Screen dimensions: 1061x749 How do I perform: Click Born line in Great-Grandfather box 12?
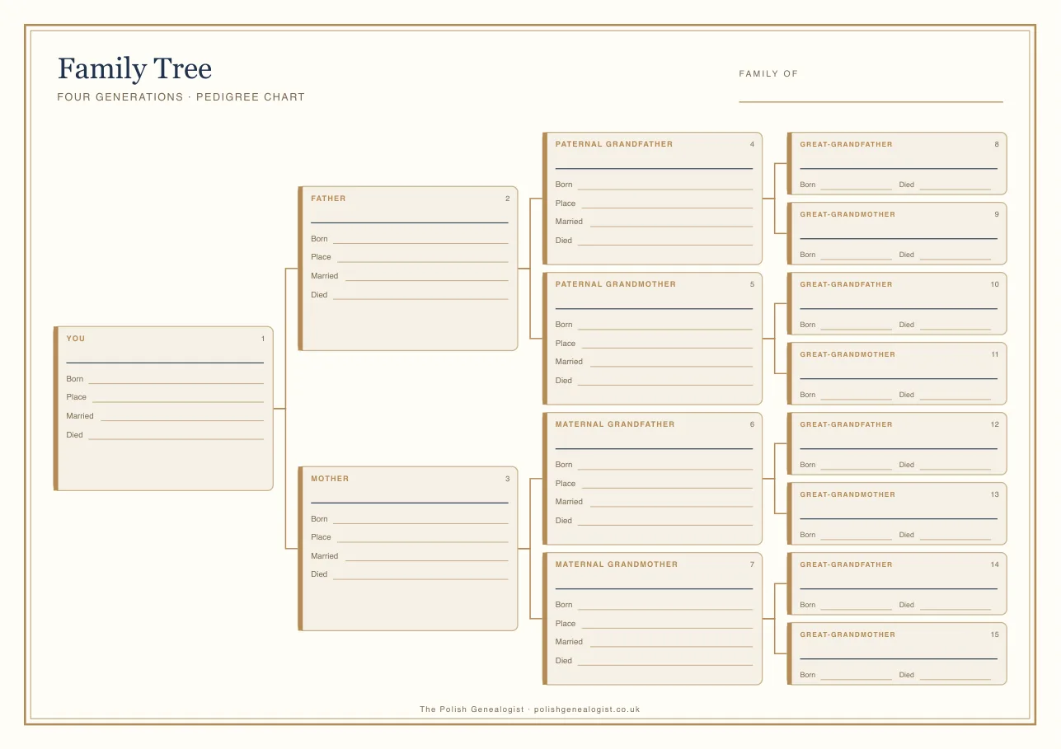click(x=856, y=470)
